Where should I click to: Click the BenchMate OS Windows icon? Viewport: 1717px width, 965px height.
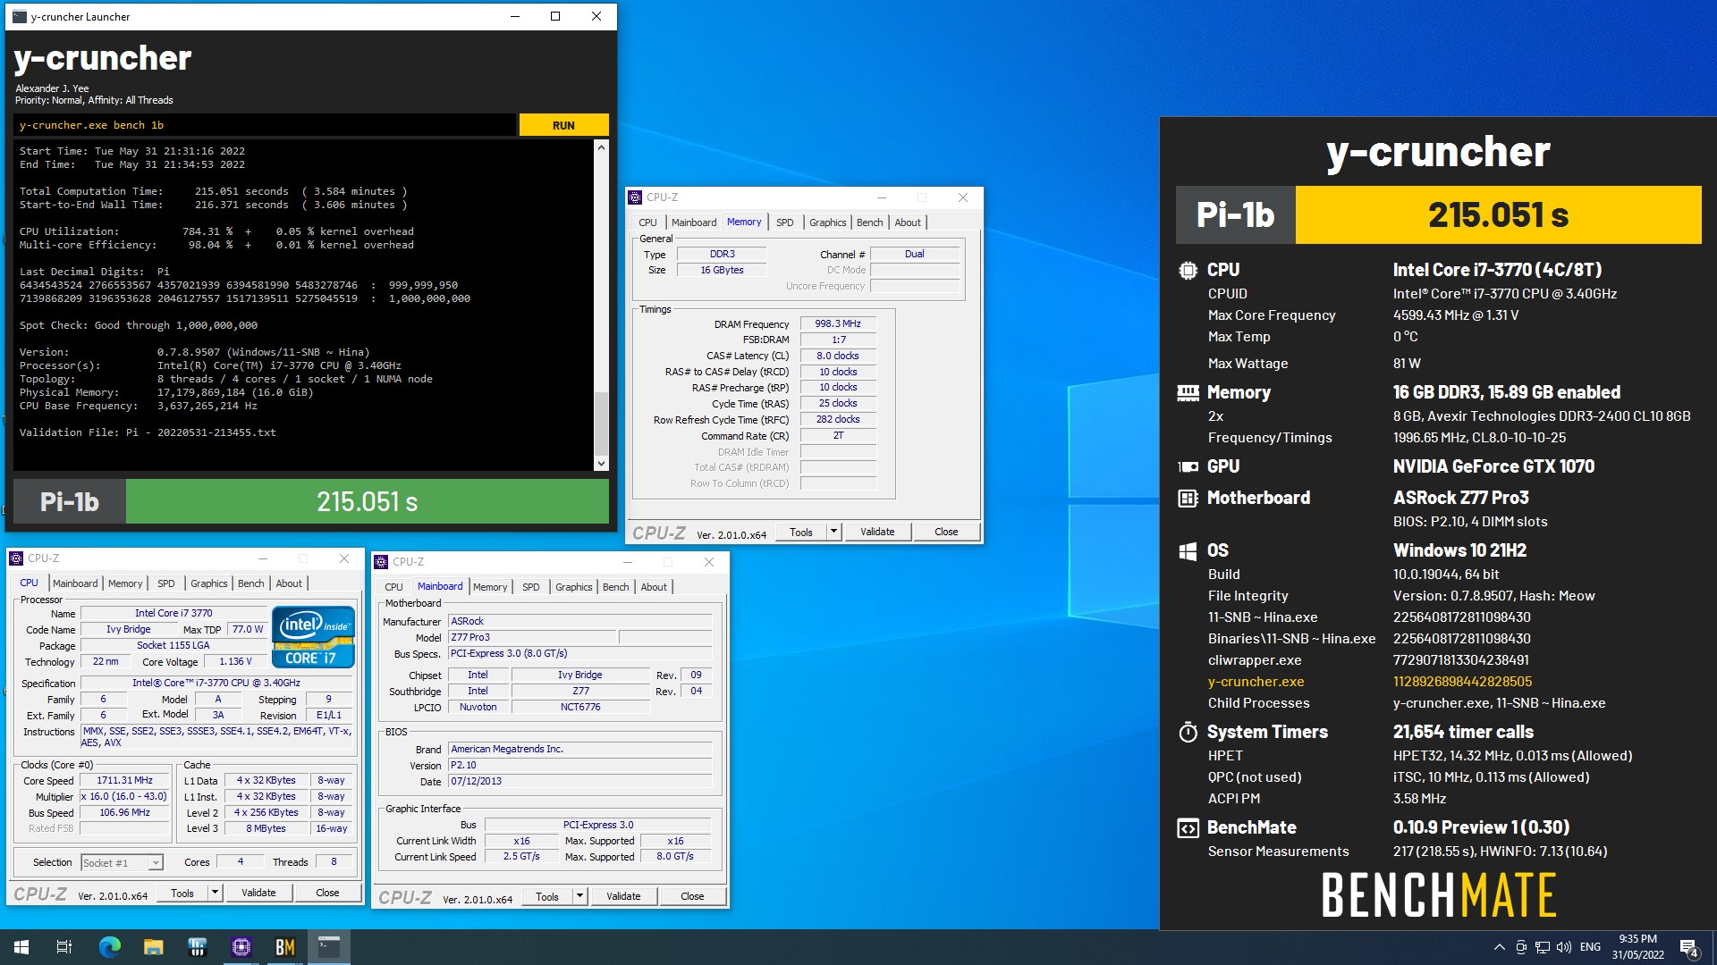click(x=1188, y=551)
